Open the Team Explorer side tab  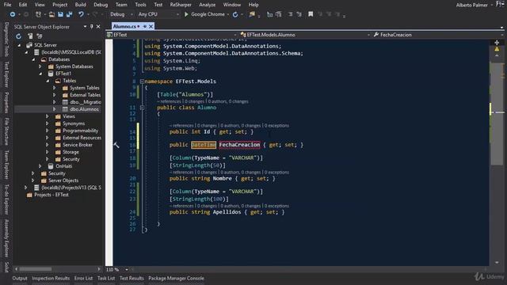(6, 165)
